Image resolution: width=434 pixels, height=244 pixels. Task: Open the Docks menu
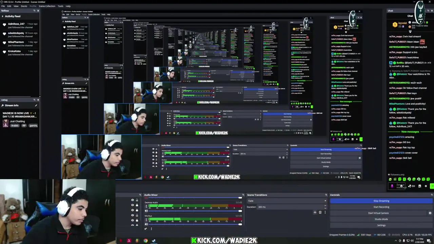click(x=24, y=6)
